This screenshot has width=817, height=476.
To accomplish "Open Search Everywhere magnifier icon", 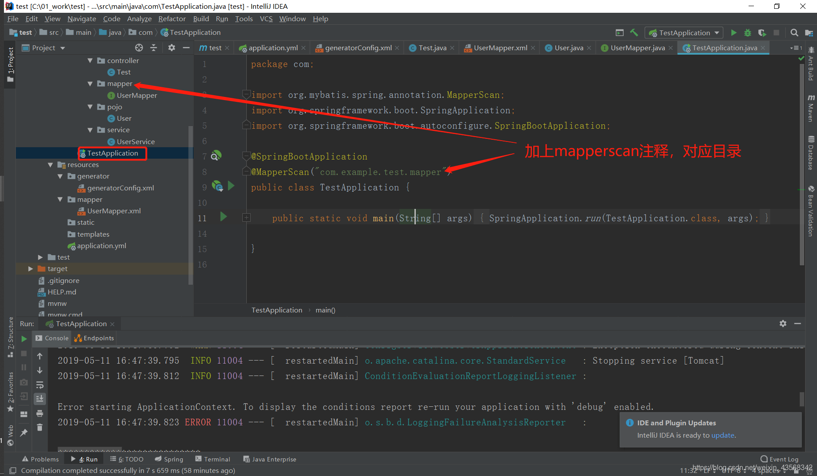I will 794,33.
